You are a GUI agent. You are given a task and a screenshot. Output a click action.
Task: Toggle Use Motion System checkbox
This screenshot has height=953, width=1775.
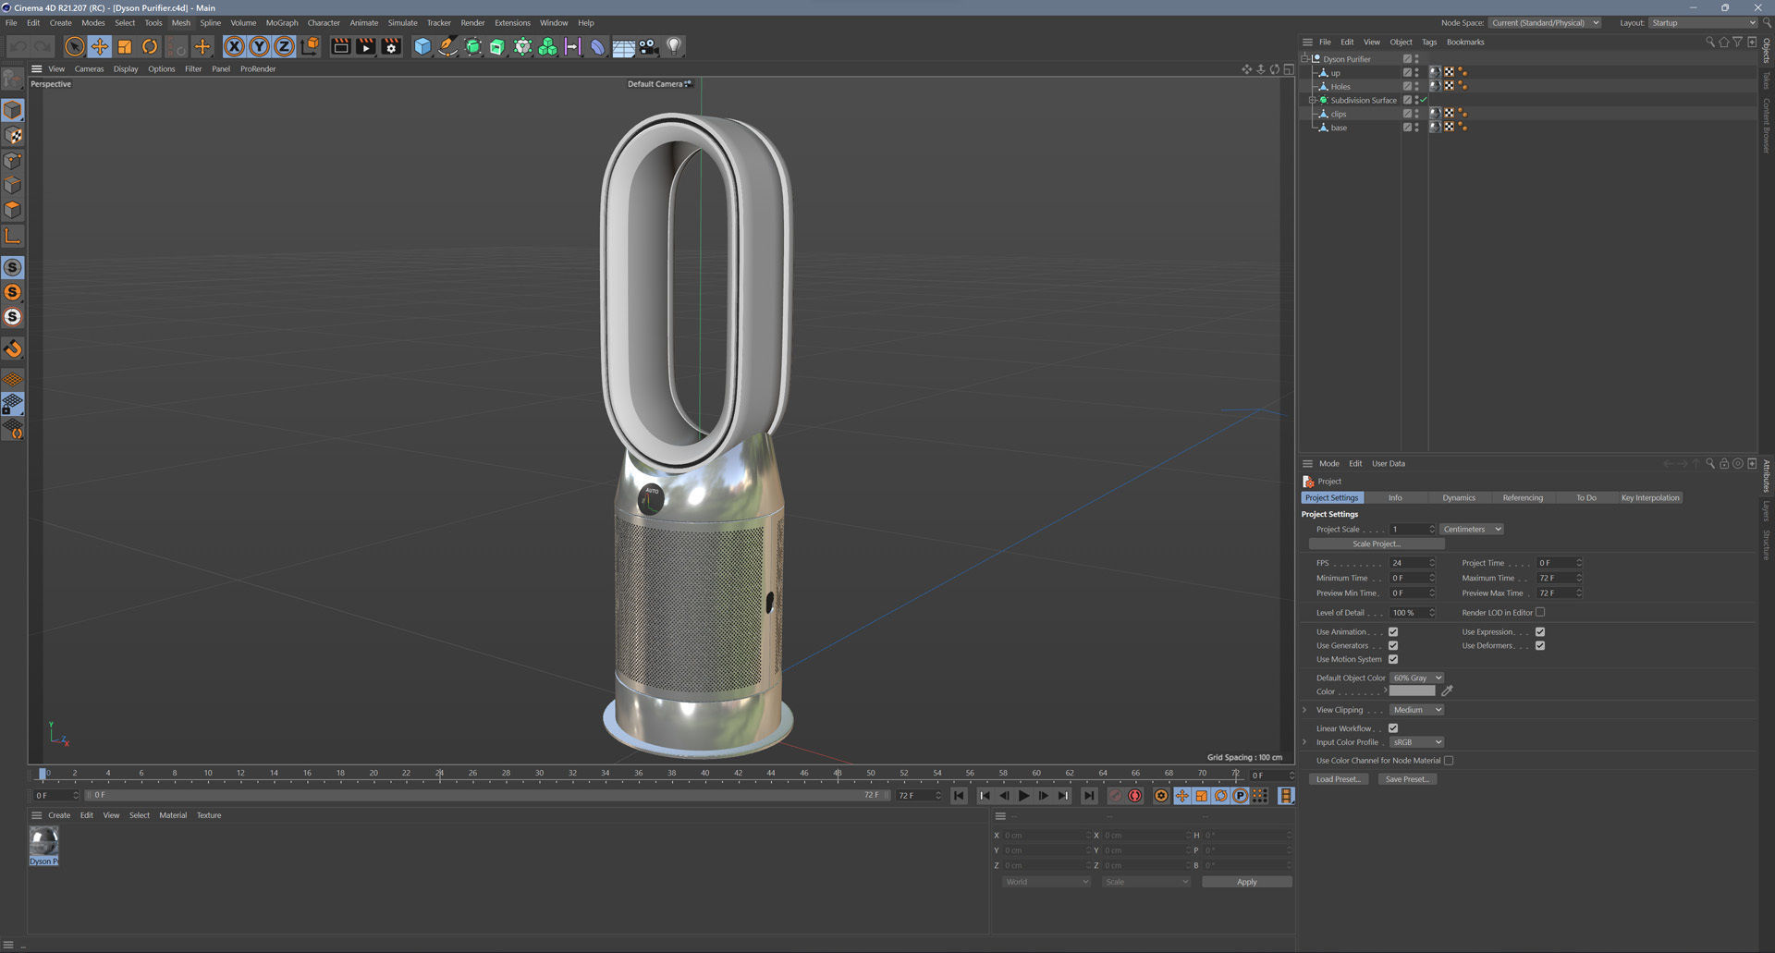pyautogui.click(x=1393, y=660)
